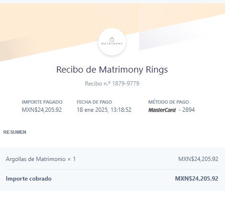The image size is (225, 204).
Task: Select the bold total MXN$24,205.92 amount
Action: click(197, 179)
